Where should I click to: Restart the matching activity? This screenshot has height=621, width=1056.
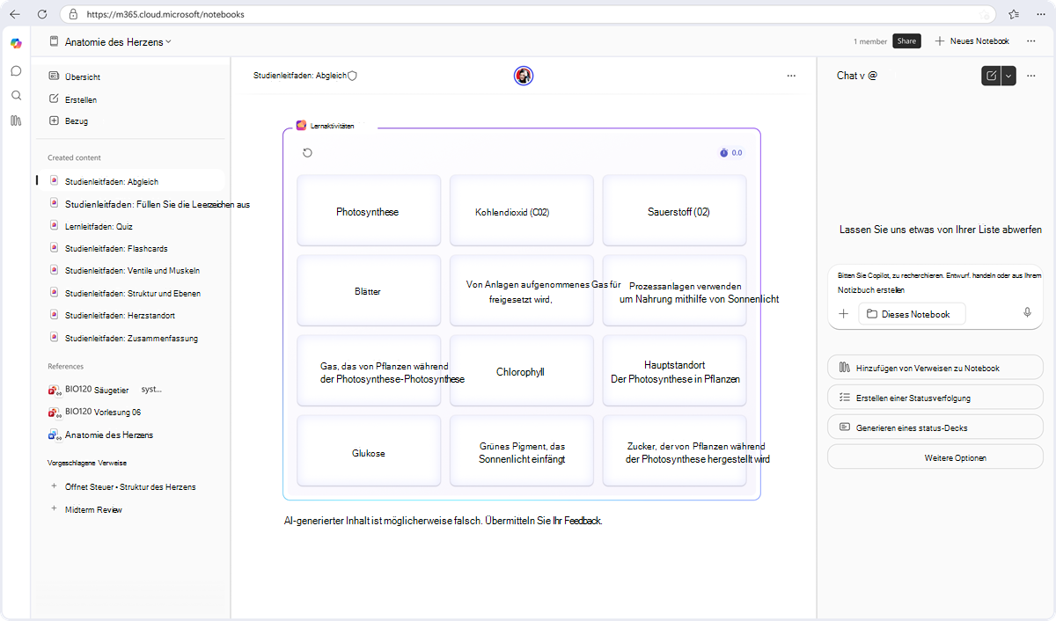(x=307, y=153)
